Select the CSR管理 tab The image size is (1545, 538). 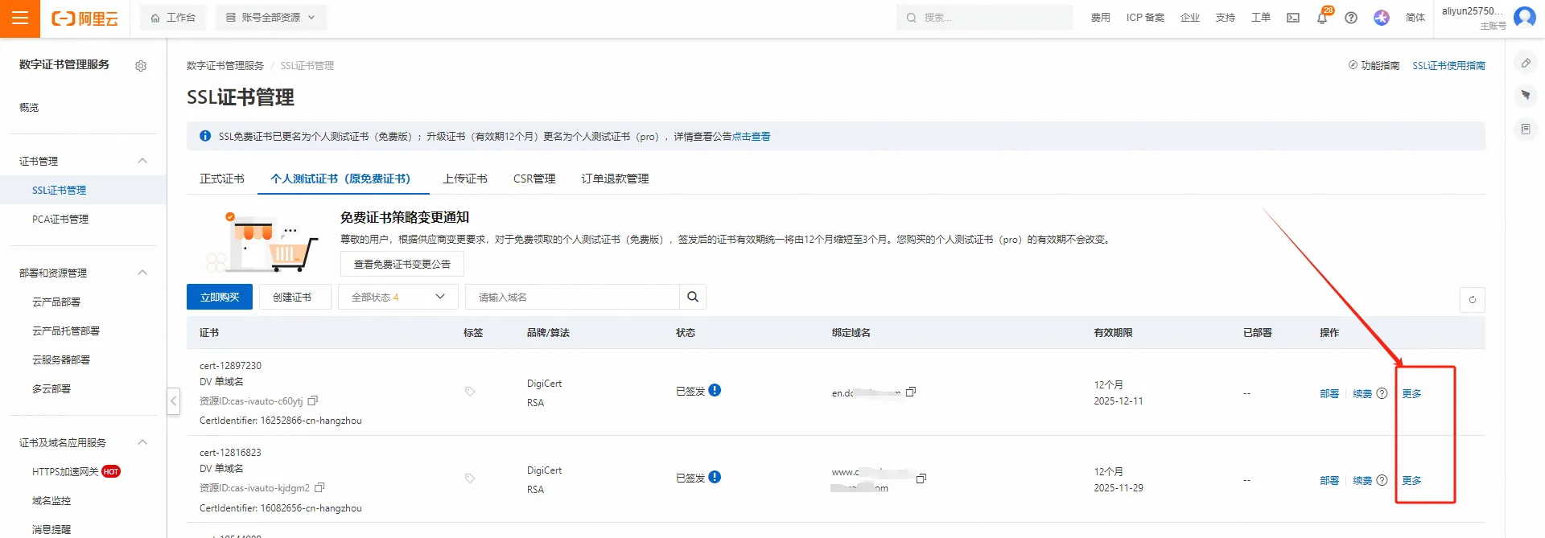point(534,179)
